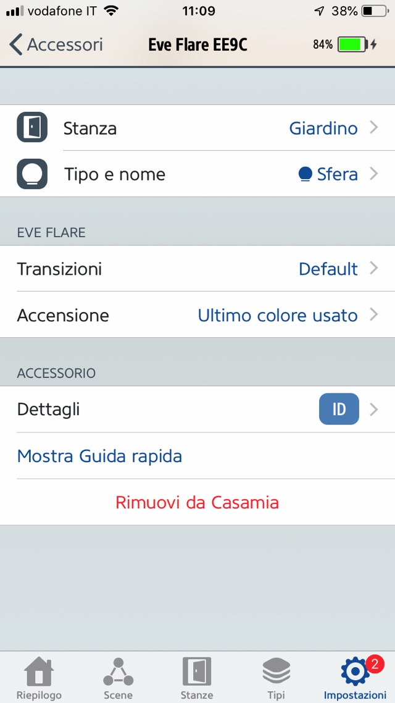
Task: Tap the door icon beside Stanza
Action: click(x=32, y=127)
